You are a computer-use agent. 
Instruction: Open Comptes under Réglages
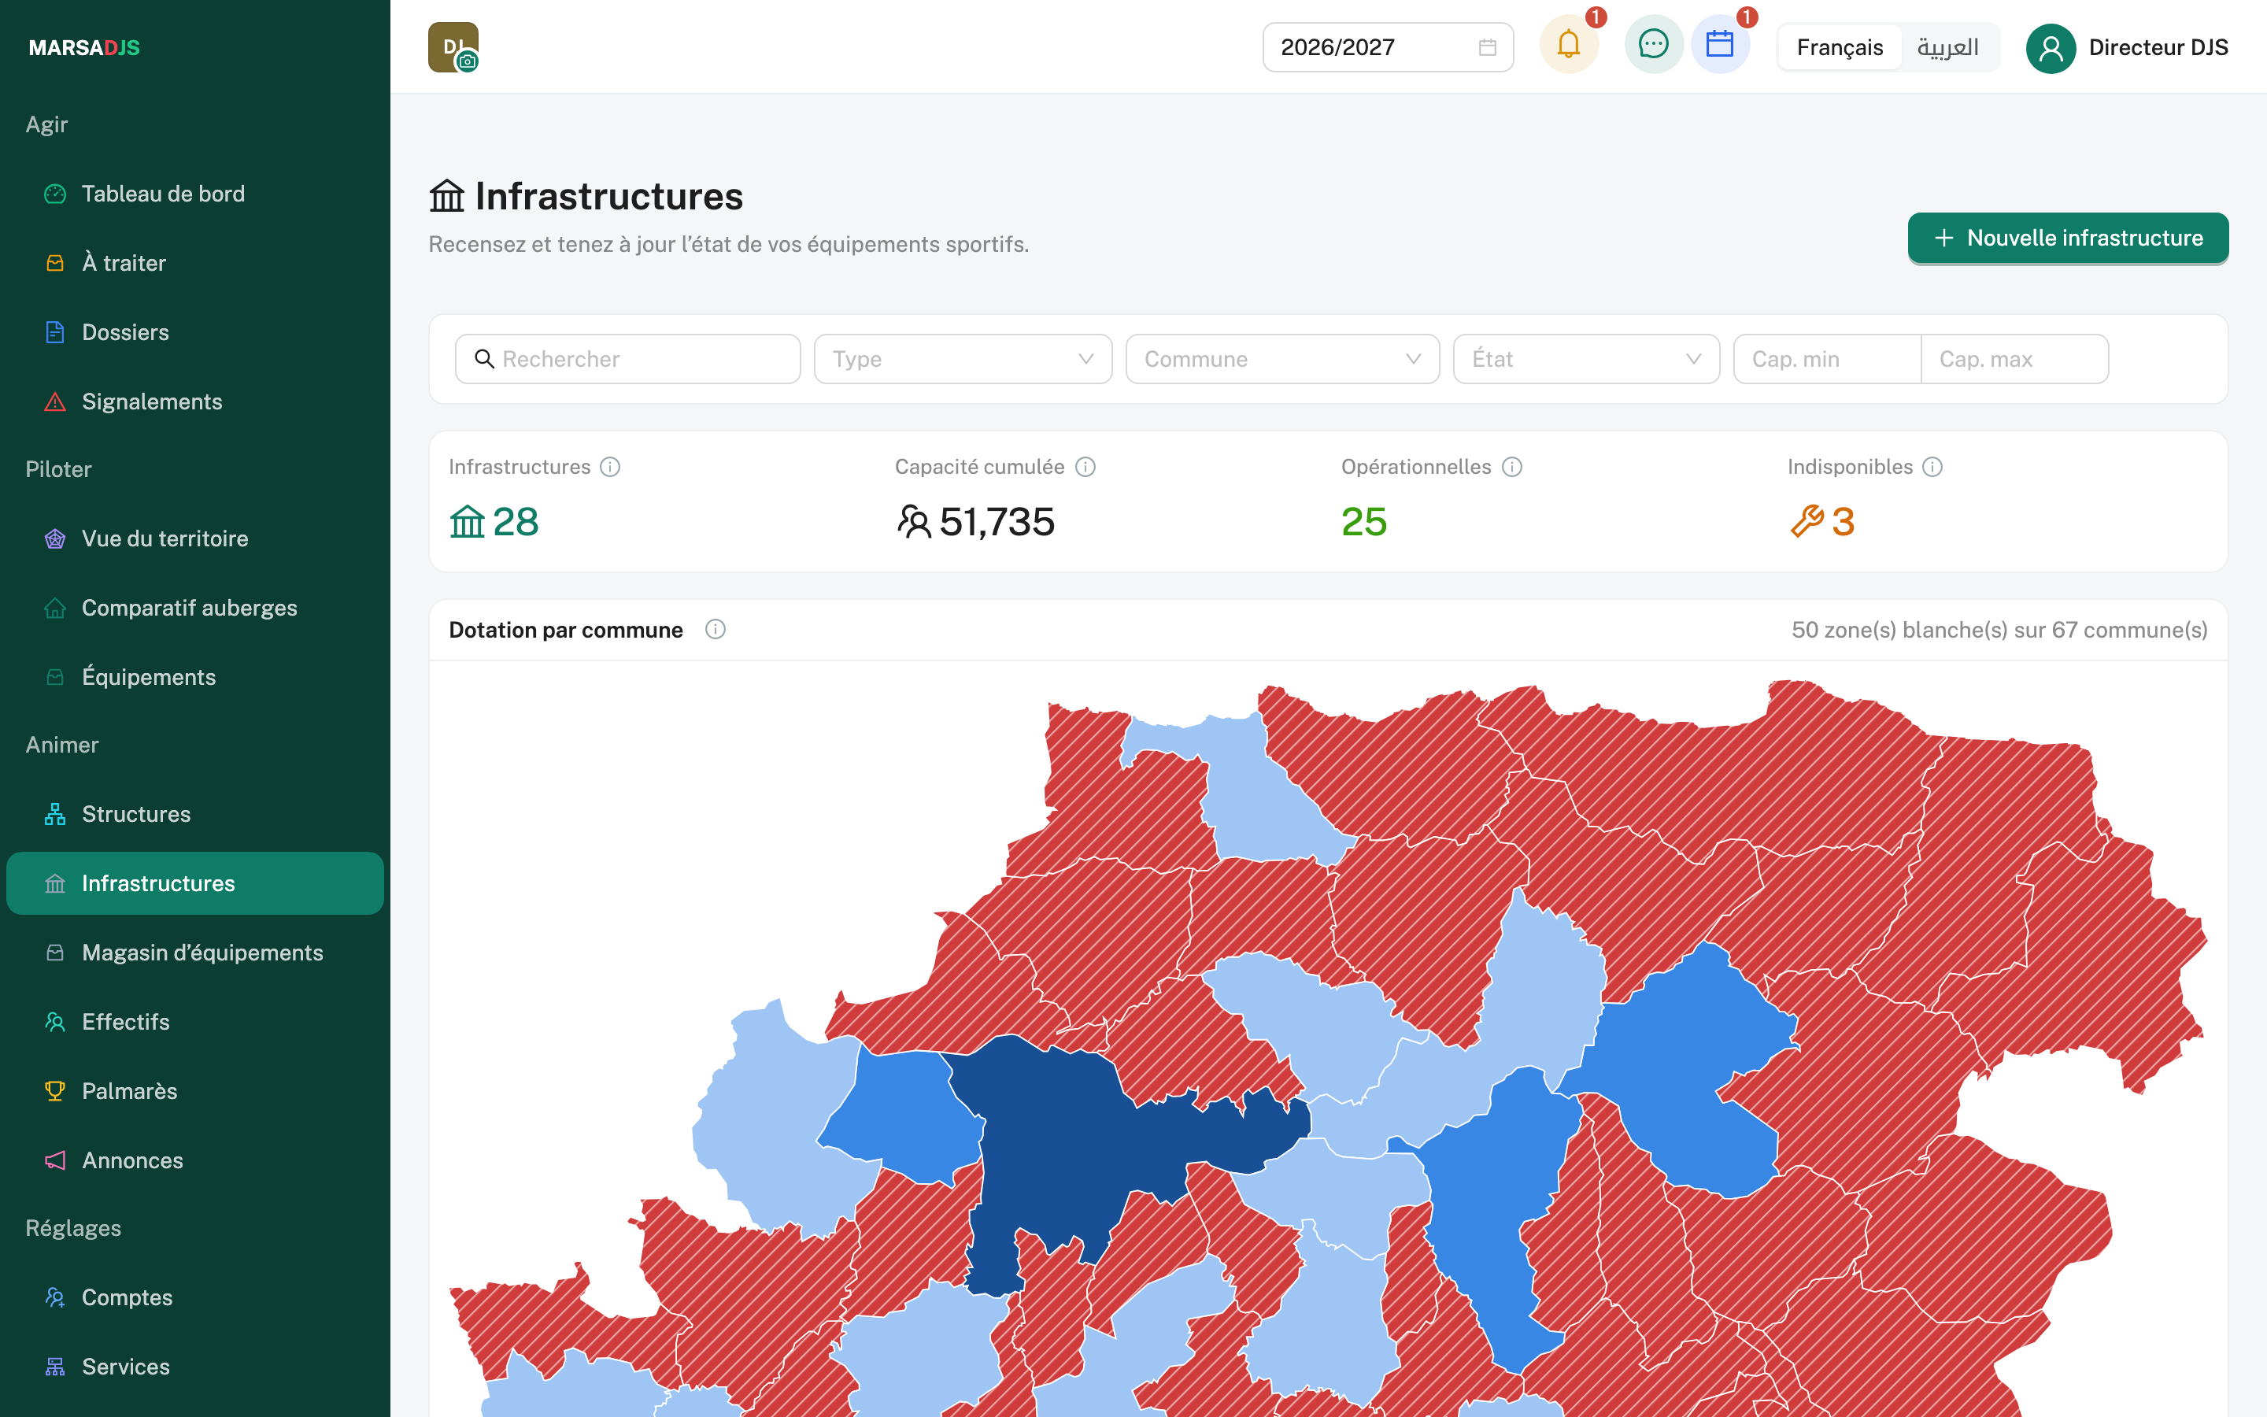(x=195, y=1298)
